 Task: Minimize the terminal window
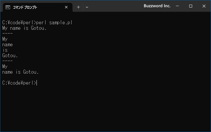pyautogui.click(x=177, y=6)
